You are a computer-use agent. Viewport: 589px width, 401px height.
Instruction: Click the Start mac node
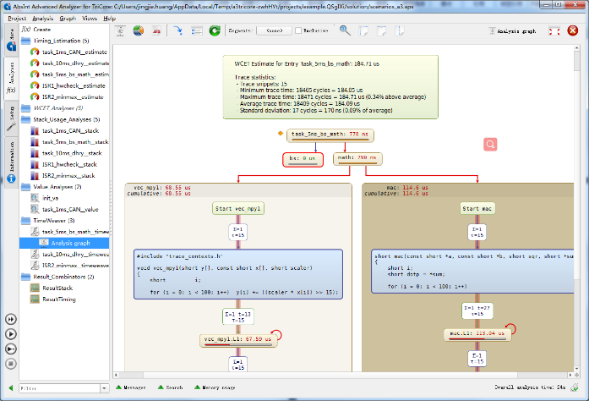(477, 208)
